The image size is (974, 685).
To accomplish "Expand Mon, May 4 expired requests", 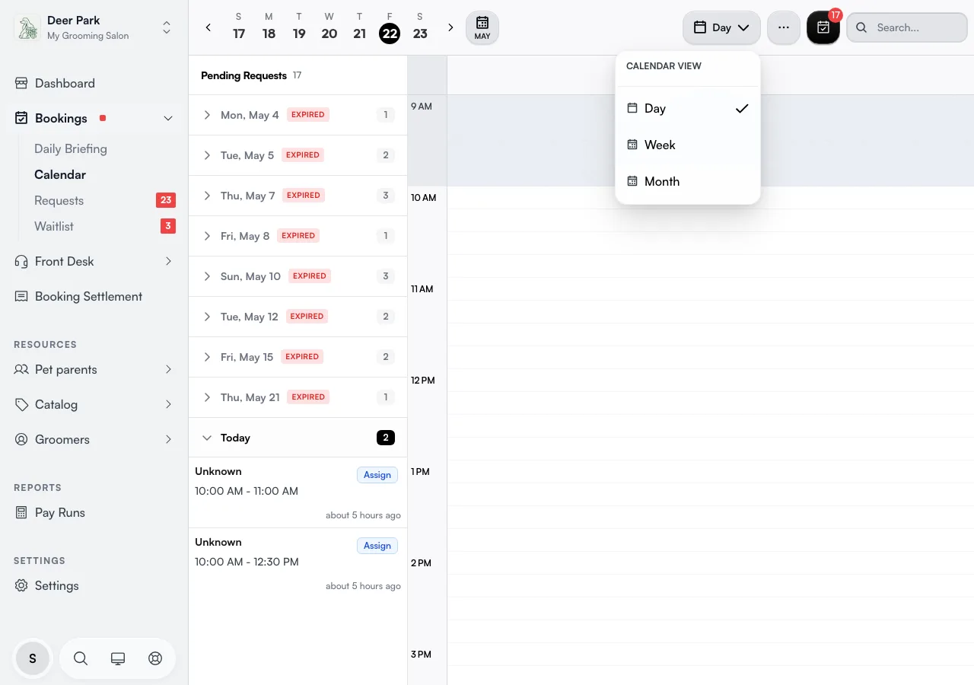I will coord(298,115).
